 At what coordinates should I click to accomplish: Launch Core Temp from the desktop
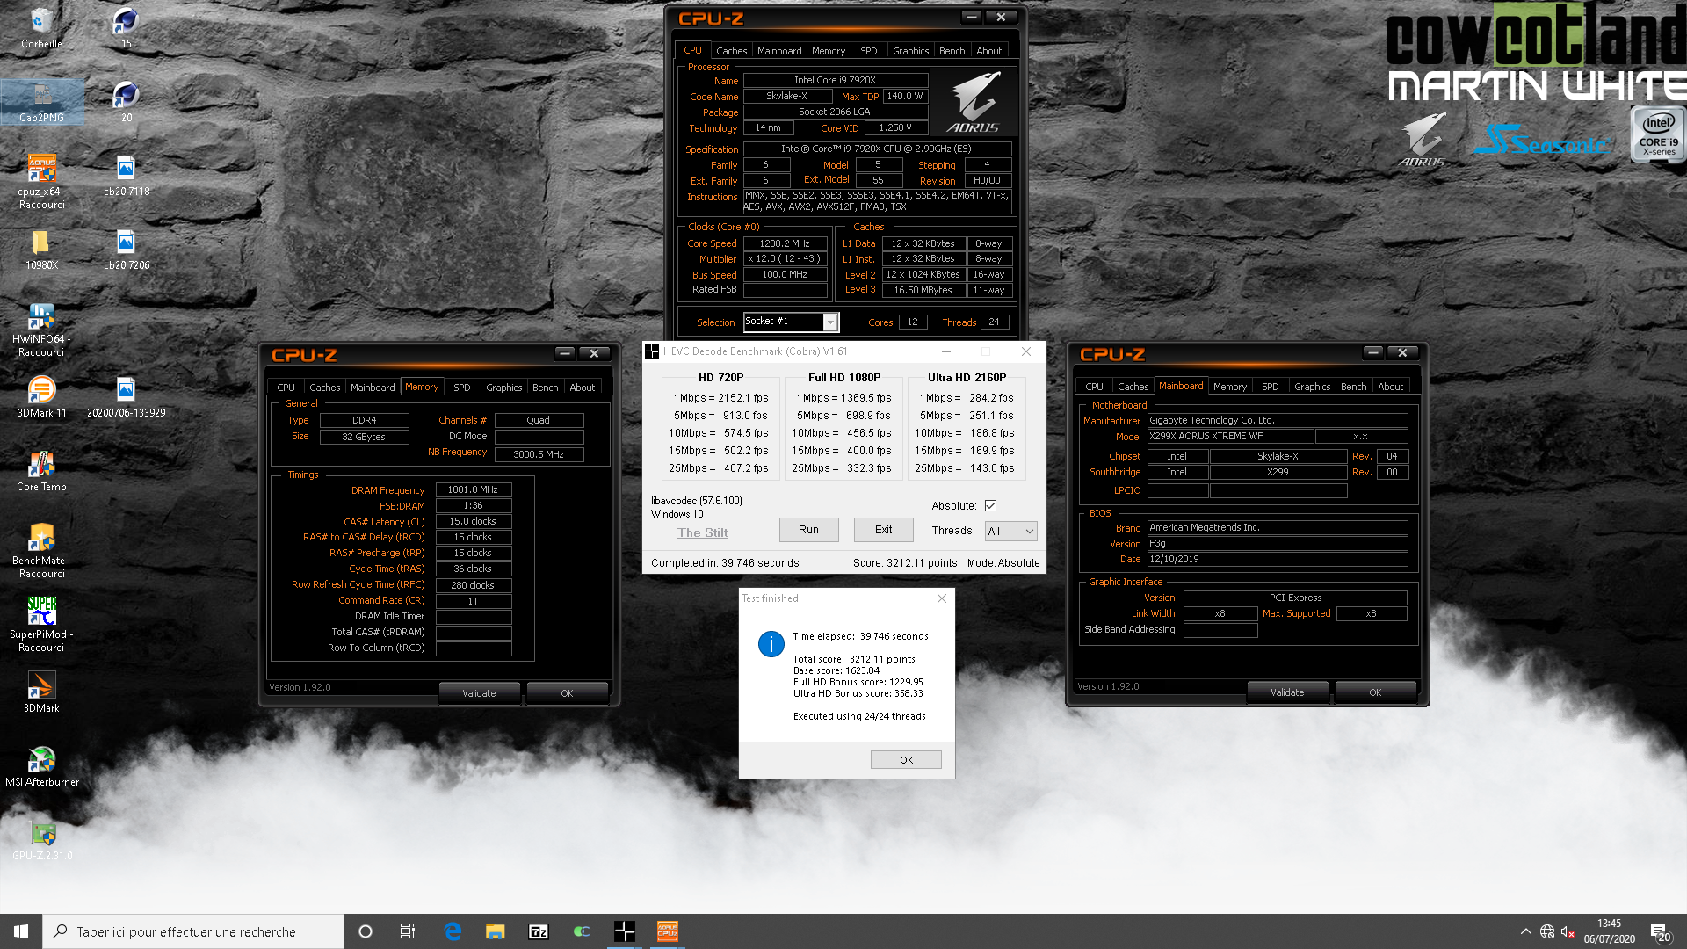[x=41, y=469]
